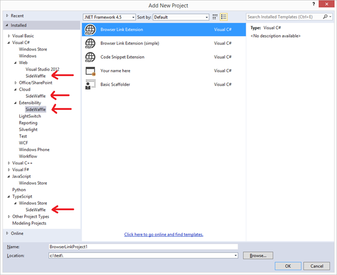The image size is (337, 275).
Task: Select the Silverlight category
Action: click(x=28, y=129)
